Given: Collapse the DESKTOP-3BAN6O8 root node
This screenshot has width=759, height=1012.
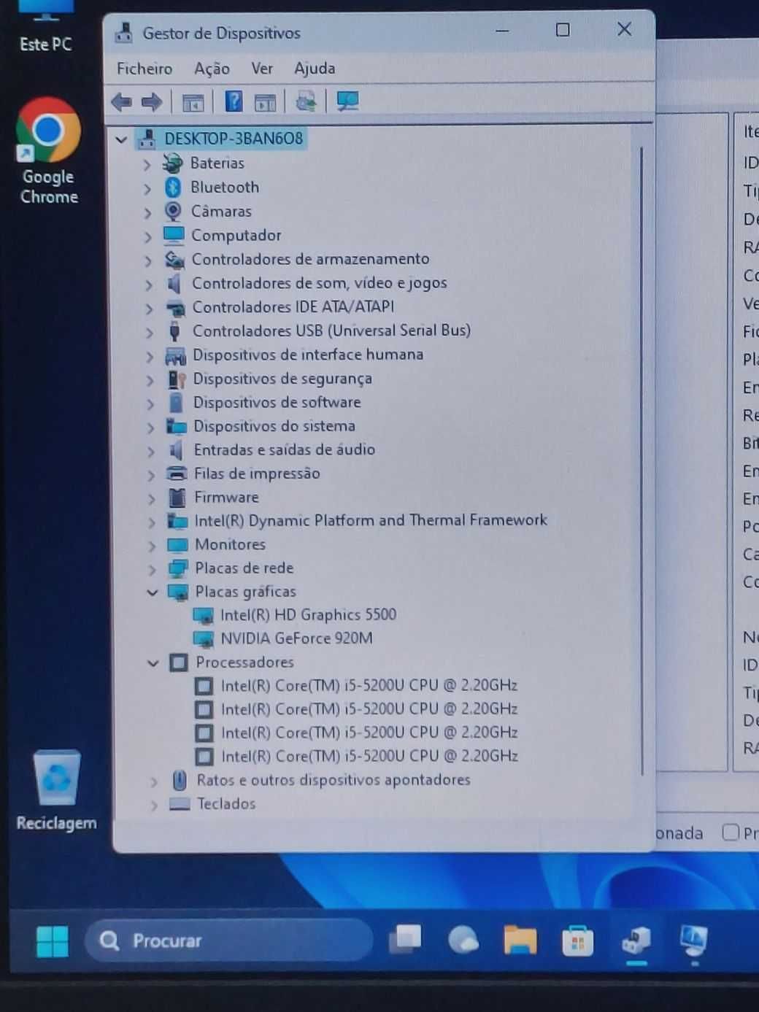Looking at the screenshot, I should (x=121, y=139).
